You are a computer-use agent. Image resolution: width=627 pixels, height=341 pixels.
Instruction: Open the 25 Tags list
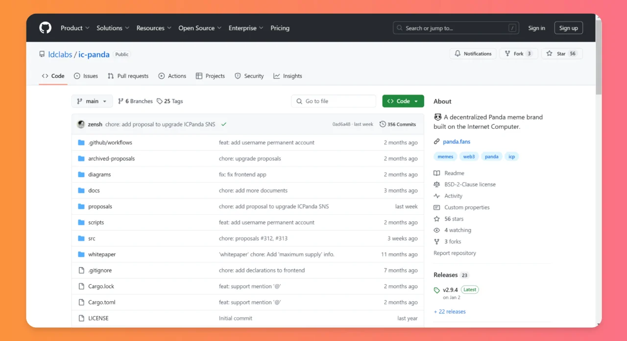(170, 101)
